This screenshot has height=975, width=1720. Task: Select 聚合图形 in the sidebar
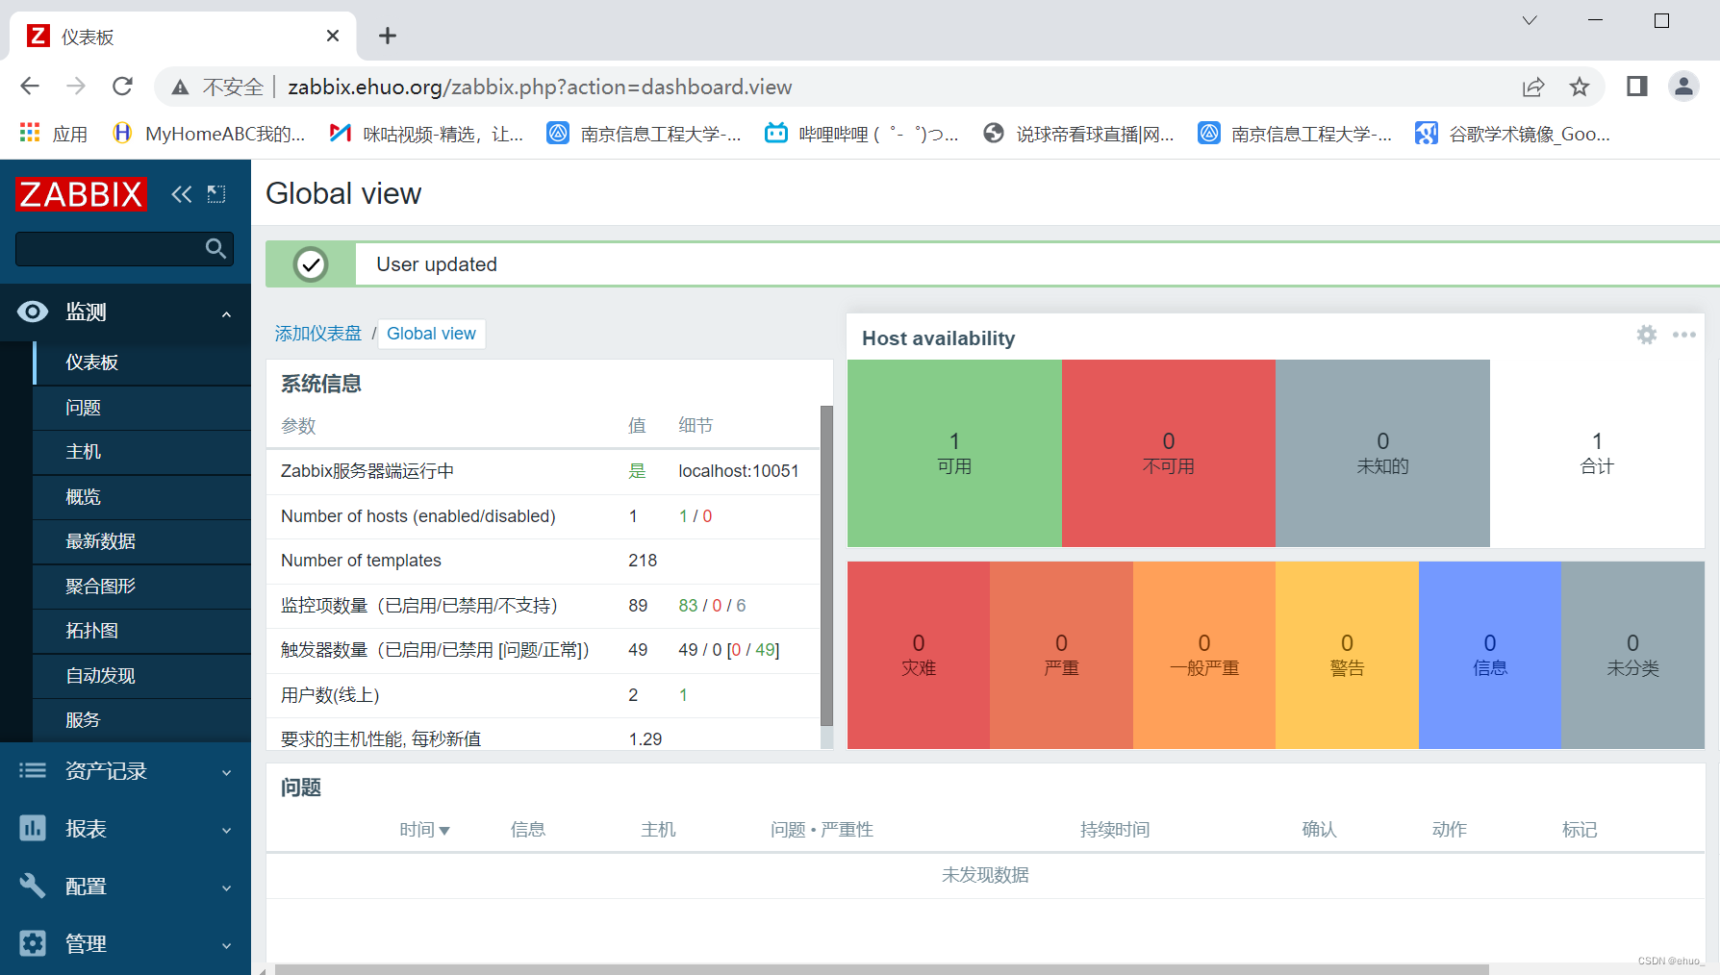tap(142, 587)
